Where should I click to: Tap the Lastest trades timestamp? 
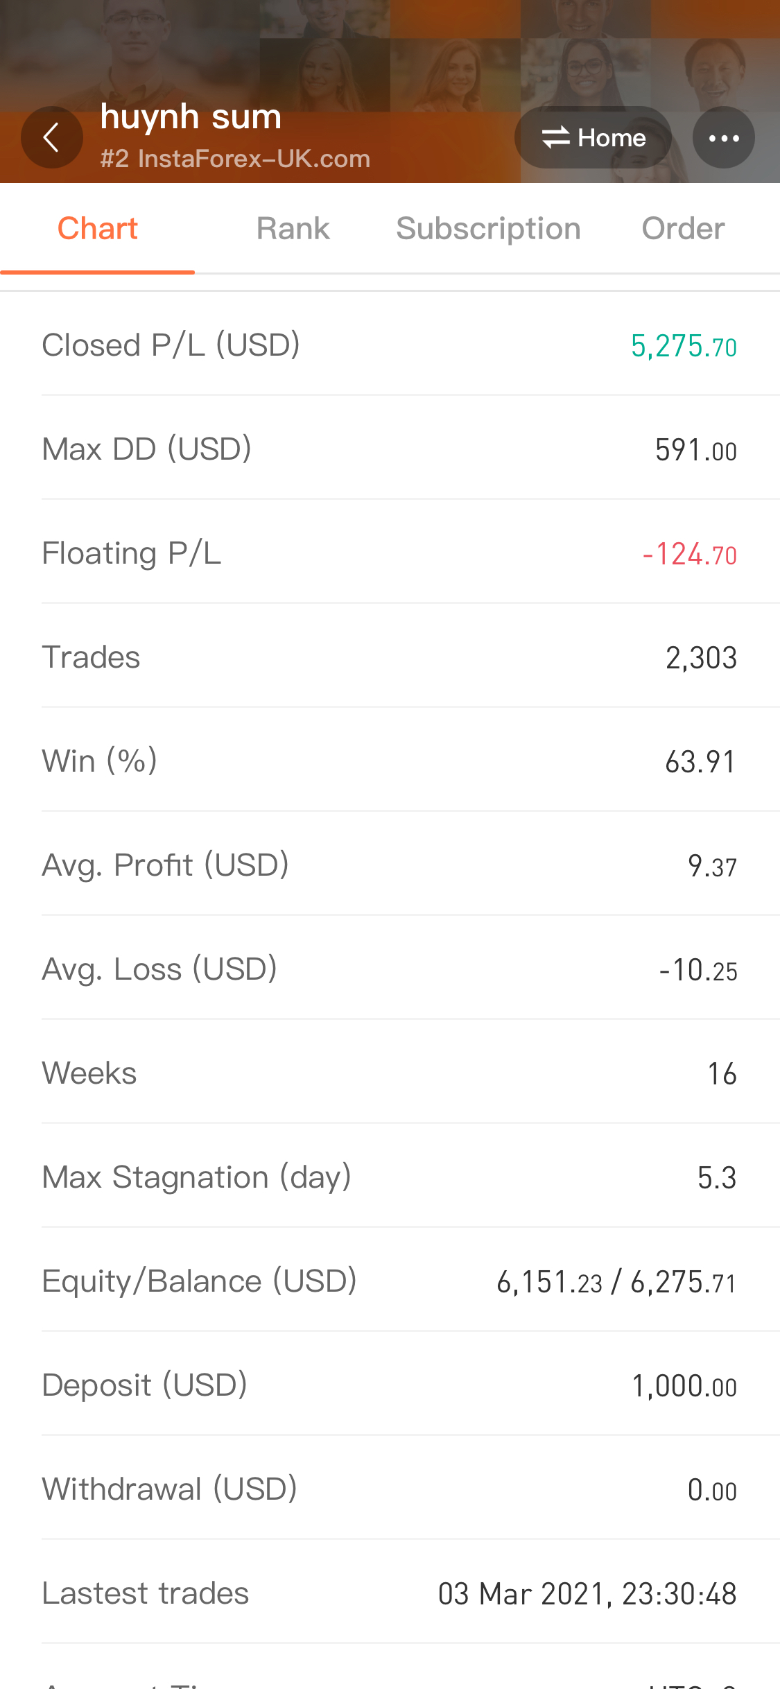pyautogui.click(x=587, y=1593)
